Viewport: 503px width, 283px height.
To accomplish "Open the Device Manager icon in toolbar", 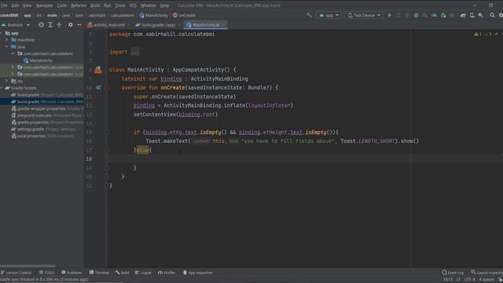I will point(472,15).
